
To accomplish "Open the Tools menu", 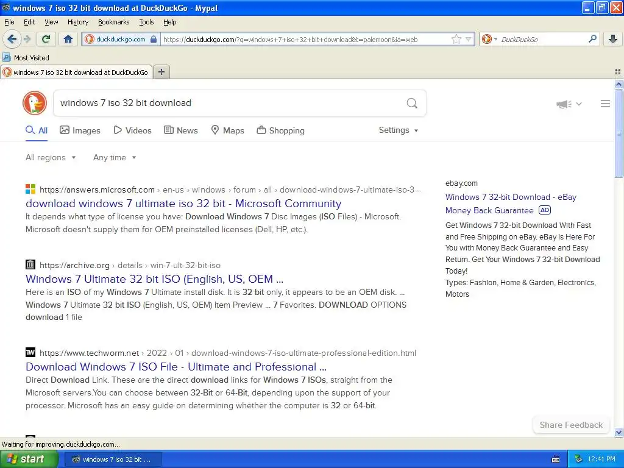I will pos(146,22).
